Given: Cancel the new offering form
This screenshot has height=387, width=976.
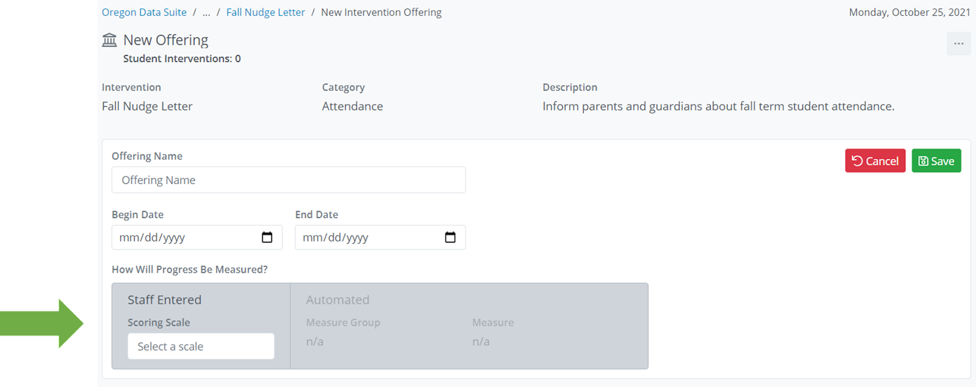Looking at the screenshot, I should [x=875, y=161].
